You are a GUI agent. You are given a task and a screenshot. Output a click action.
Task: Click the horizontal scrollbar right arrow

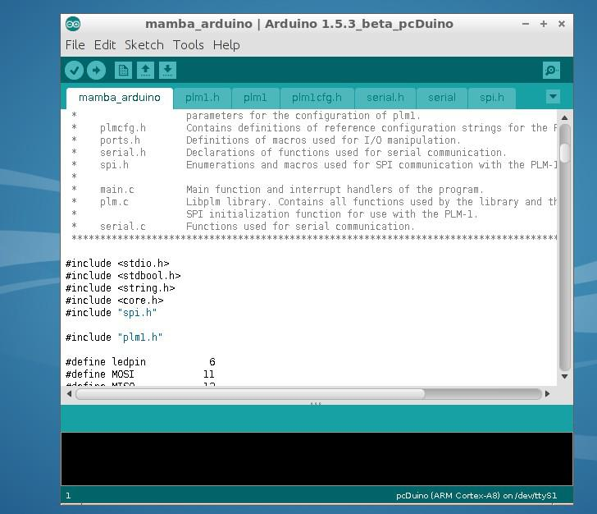[x=547, y=394]
